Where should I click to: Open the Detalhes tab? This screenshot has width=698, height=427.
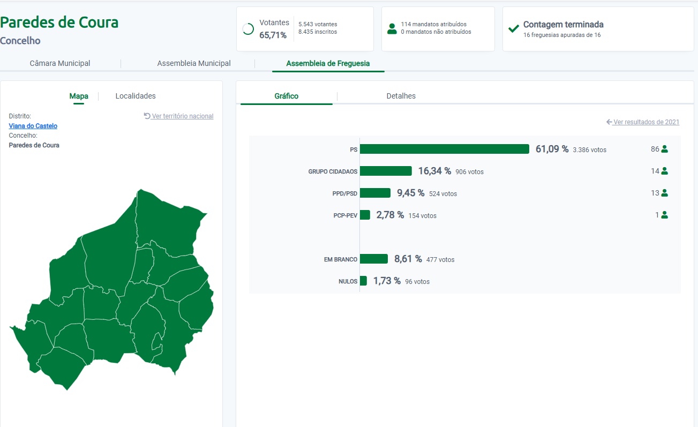click(401, 96)
